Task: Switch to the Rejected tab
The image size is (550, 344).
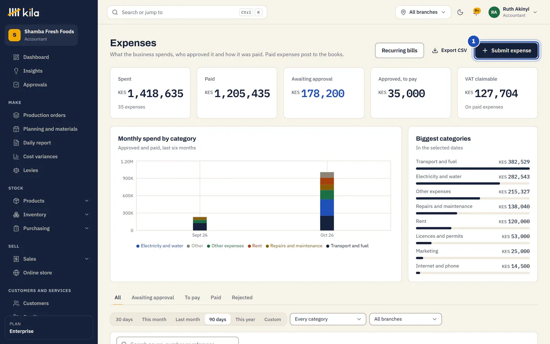Action: tap(242, 297)
